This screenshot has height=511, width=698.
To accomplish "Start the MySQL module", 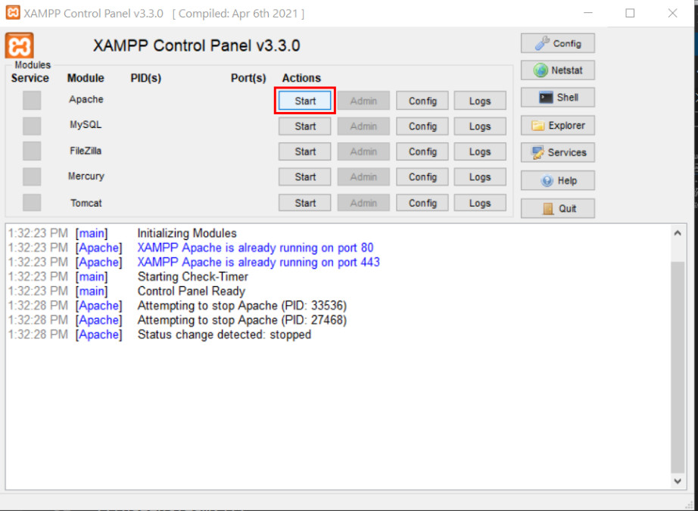I will click(x=305, y=126).
